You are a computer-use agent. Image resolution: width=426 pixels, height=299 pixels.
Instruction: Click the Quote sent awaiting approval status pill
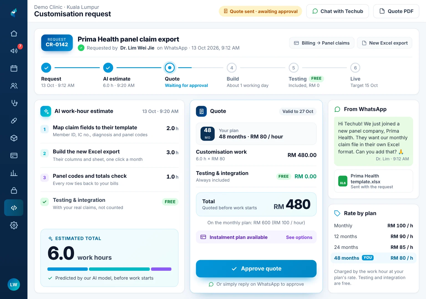[260, 11]
